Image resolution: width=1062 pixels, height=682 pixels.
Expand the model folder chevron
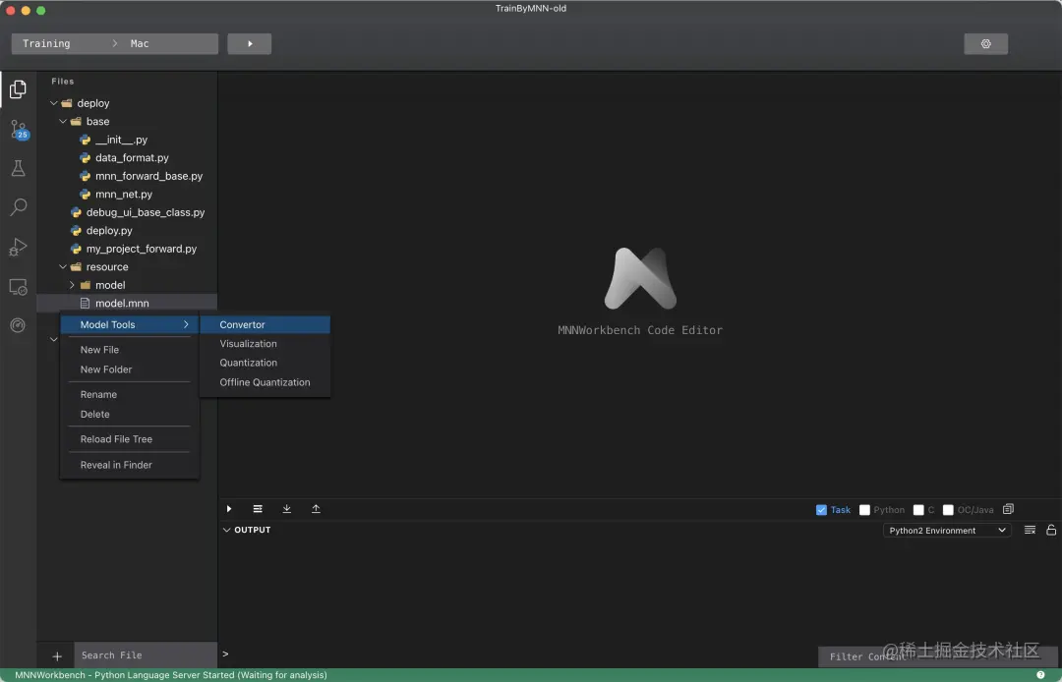(x=72, y=285)
